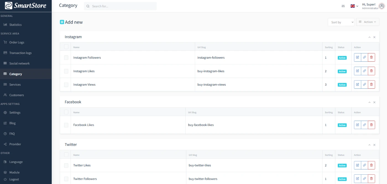
Task: Navigate to Social network section
Action: (x=26, y=63)
